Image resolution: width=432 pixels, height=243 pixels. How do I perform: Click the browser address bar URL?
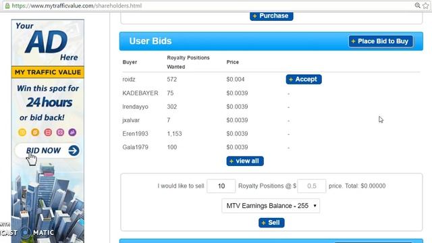tap(76, 5)
